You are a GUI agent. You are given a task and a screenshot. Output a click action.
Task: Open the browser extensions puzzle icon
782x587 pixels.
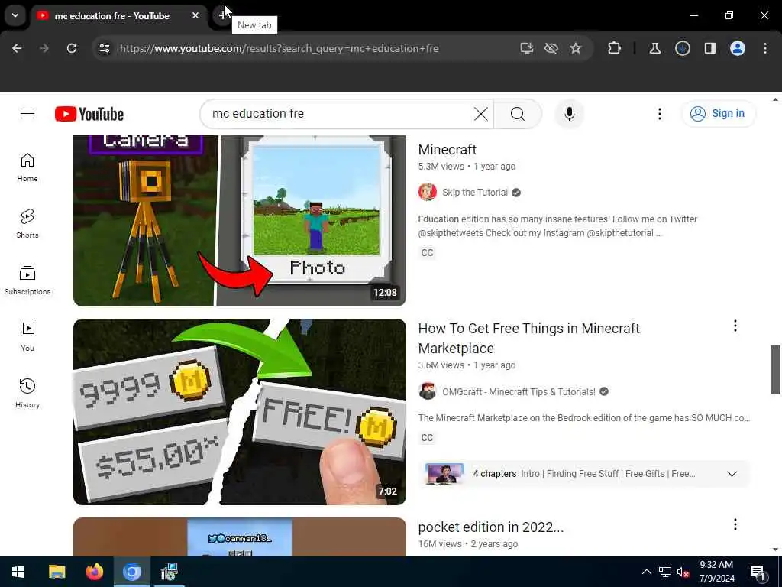(615, 48)
